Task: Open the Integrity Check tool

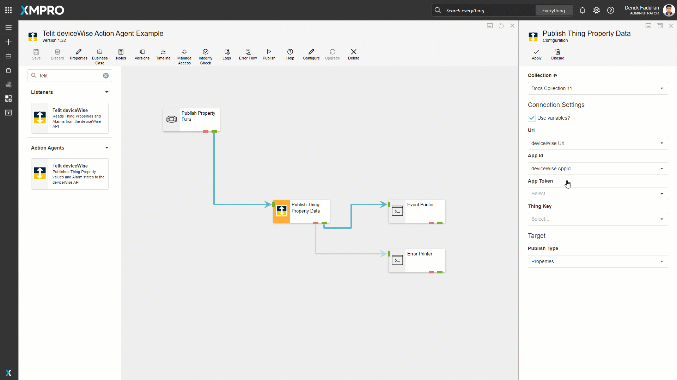Action: click(206, 56)
